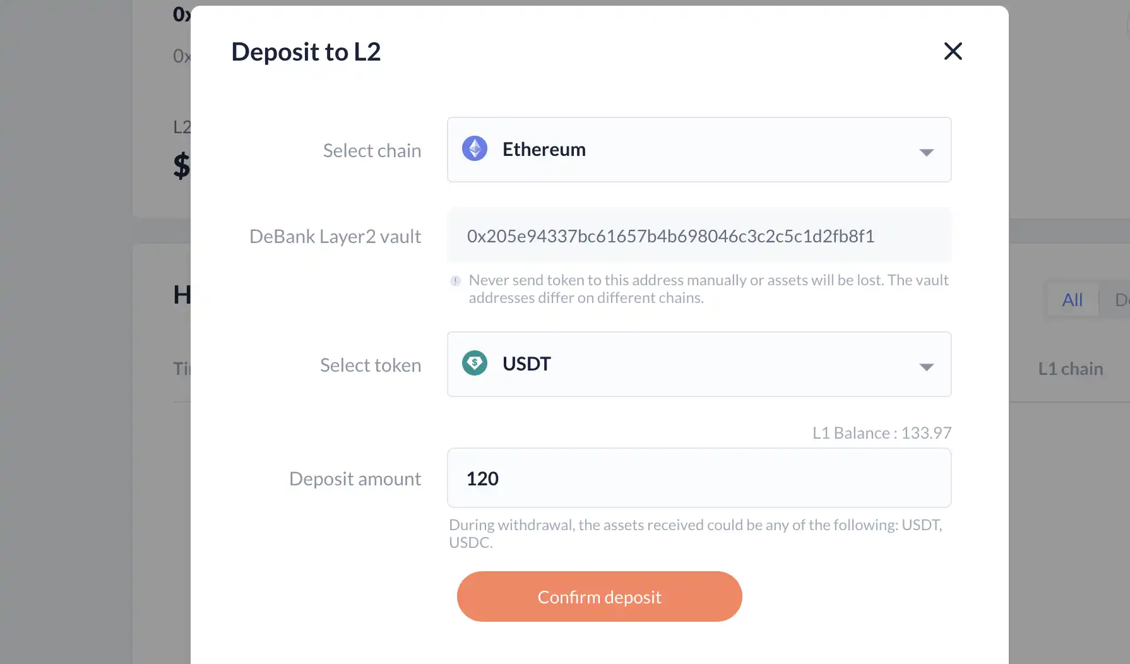Close the Deposit to L2 dialog

953,51
